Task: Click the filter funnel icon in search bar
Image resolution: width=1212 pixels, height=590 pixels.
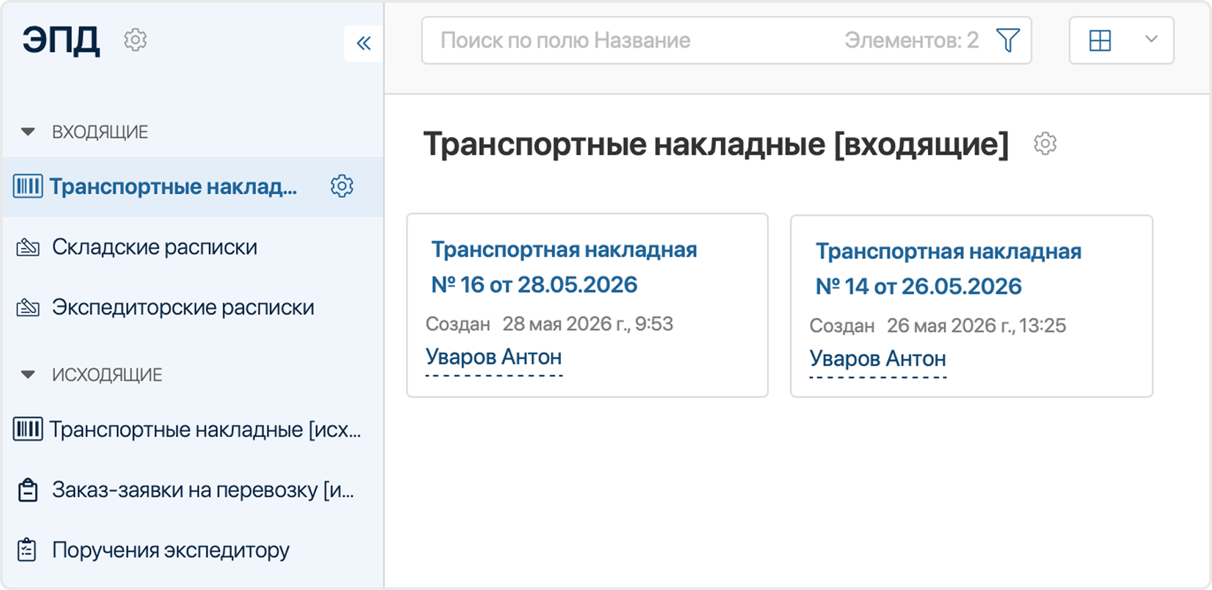Action: click(1008, 40)
